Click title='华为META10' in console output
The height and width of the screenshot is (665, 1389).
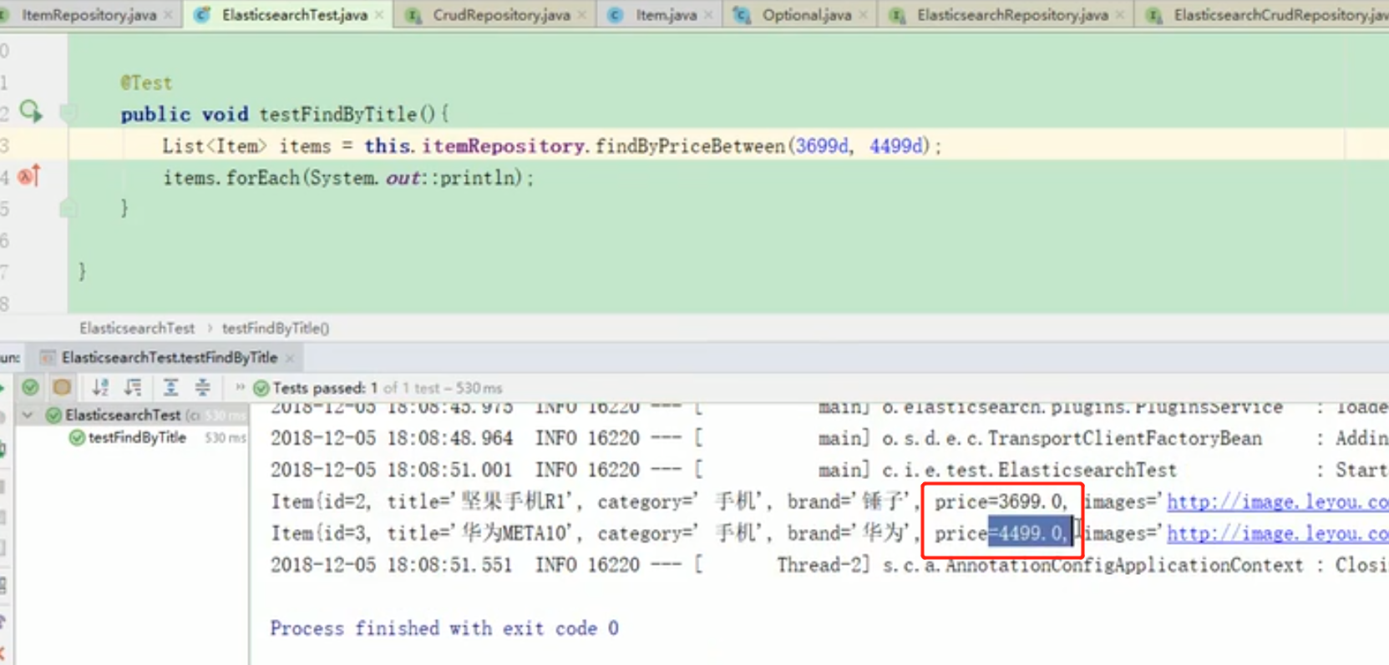pos(481,533)
